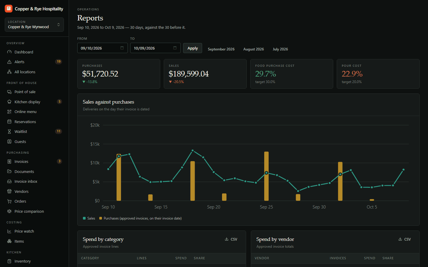428x267 pixels.
Task: Click the Sep 25 purchases bar
Action: (x=266, y=176)
